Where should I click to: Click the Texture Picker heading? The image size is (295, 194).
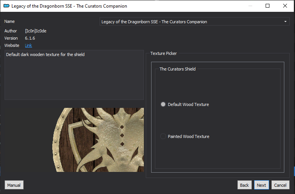[x=163, y=53]
